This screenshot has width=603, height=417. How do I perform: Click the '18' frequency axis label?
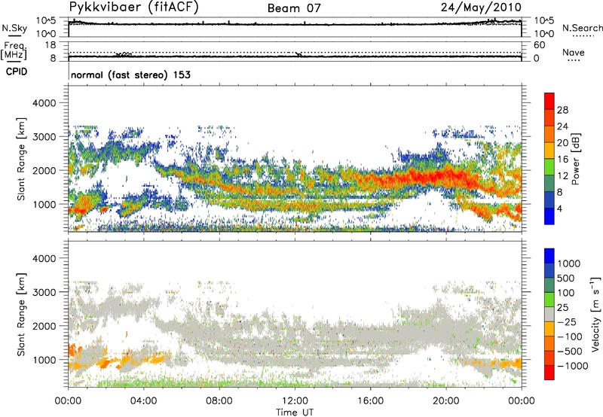pyautogui.click(x=51, y=45)
